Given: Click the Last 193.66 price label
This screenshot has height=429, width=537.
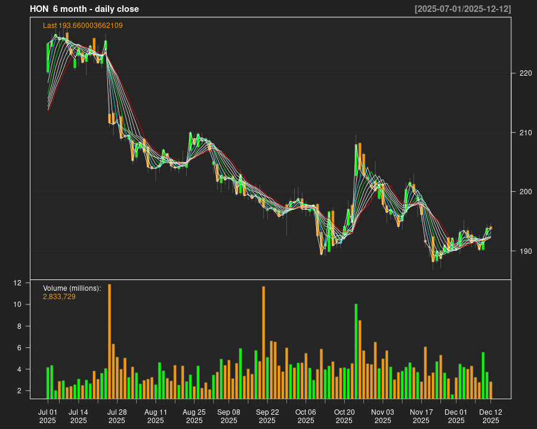Looking at the screenshot, I should pos(83,26).
